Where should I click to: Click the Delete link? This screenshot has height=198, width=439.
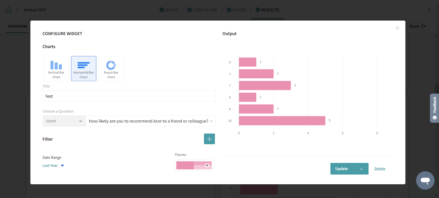pyautogui.click(x=380, y=169)
